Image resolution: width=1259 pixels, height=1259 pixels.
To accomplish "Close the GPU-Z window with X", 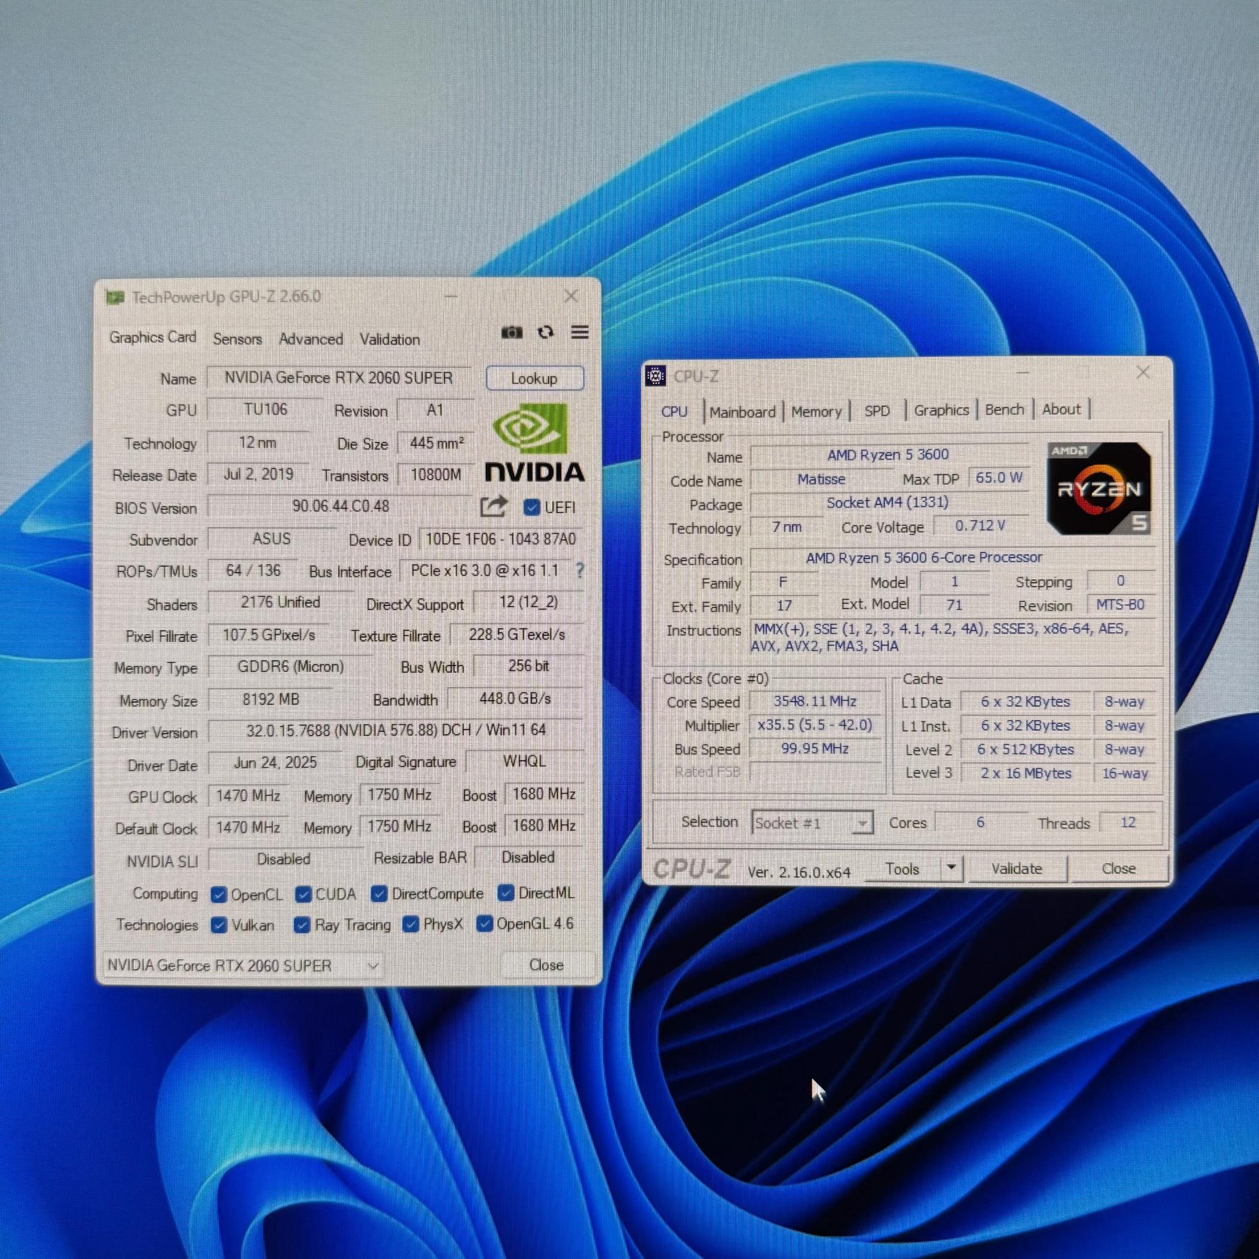I will click(571, 296).
